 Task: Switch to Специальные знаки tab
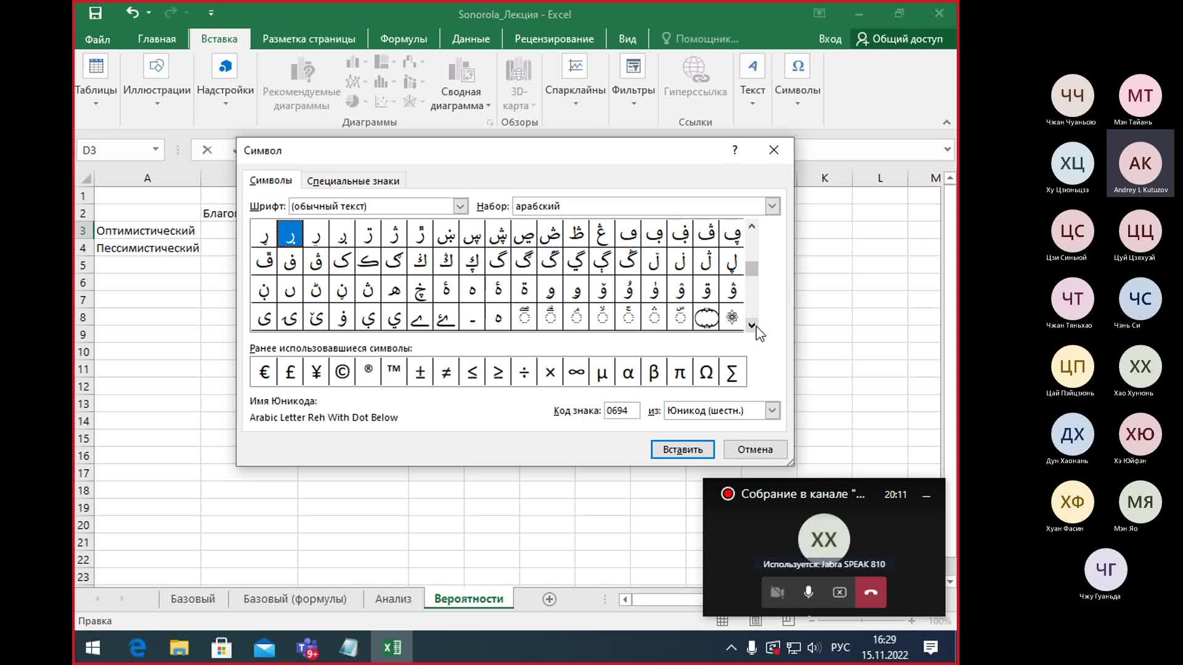[x=353, y=181]
